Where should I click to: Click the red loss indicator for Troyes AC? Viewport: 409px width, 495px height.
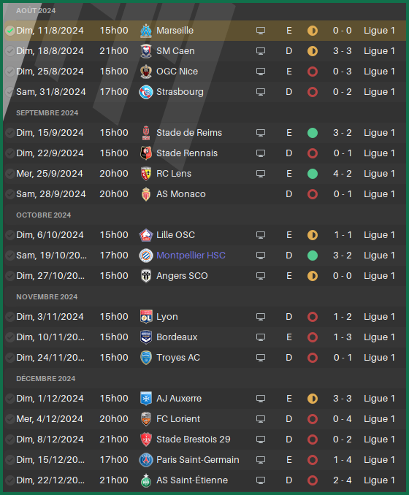(313, 358)
